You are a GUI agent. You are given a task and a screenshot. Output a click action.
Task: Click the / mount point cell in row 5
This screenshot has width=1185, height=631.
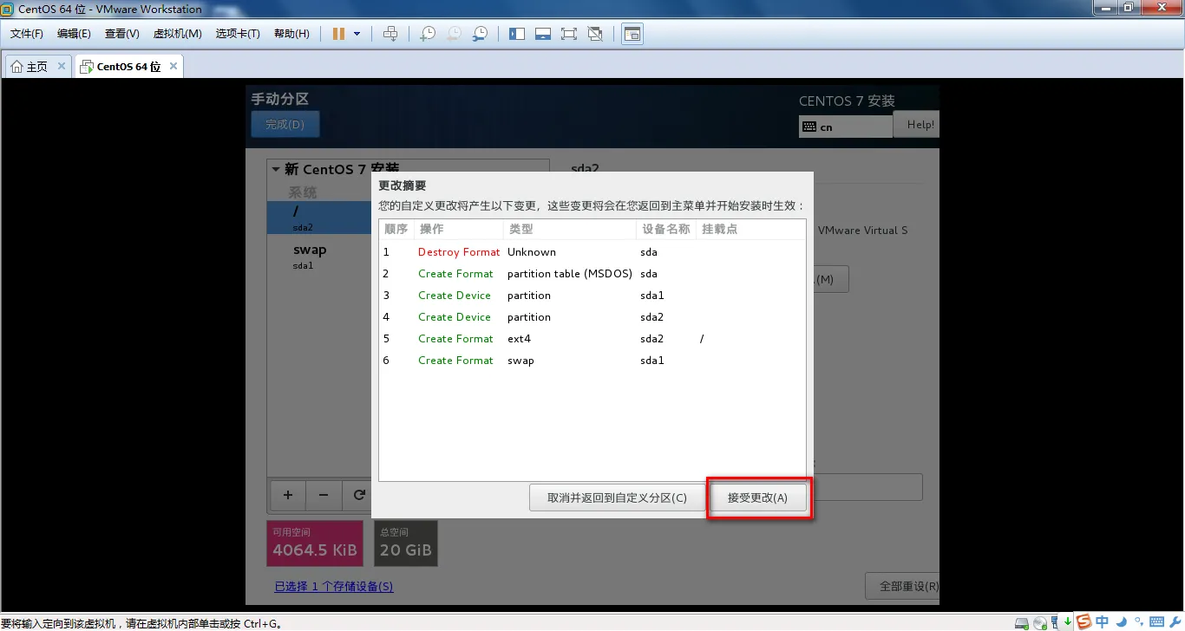tap(702, 339)
